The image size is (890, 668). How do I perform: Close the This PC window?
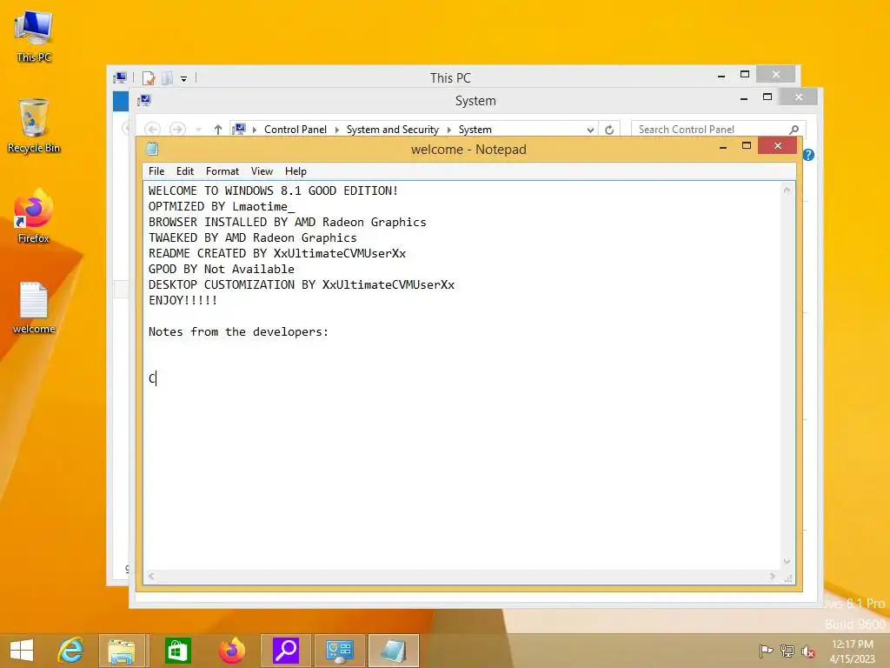[776, 75]
